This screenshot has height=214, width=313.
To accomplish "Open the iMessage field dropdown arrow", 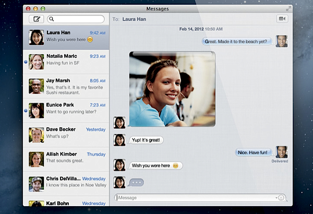I will tap(276, 198).
